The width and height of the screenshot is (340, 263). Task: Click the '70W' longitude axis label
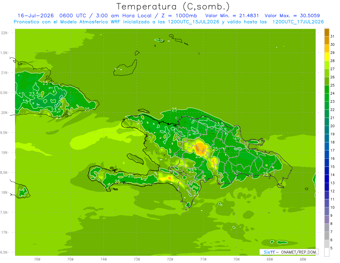237,259
